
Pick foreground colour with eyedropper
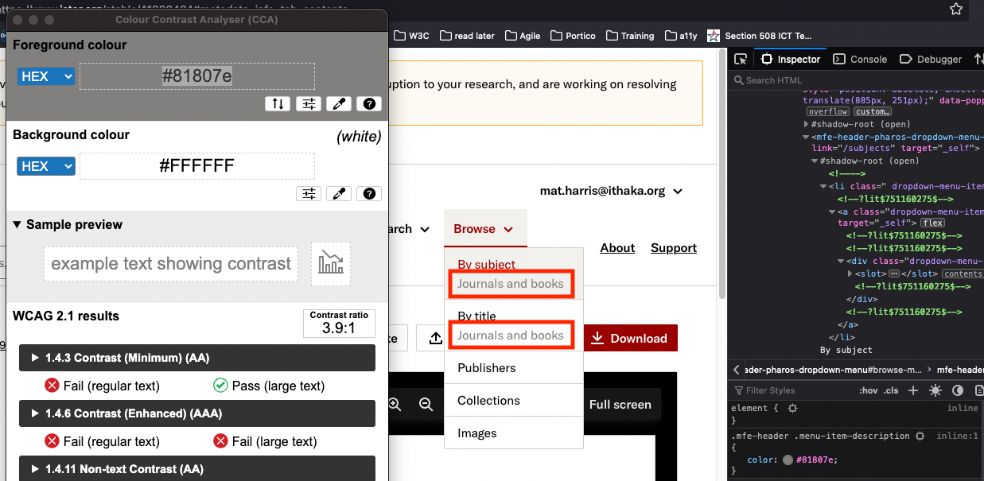[338, 103]
